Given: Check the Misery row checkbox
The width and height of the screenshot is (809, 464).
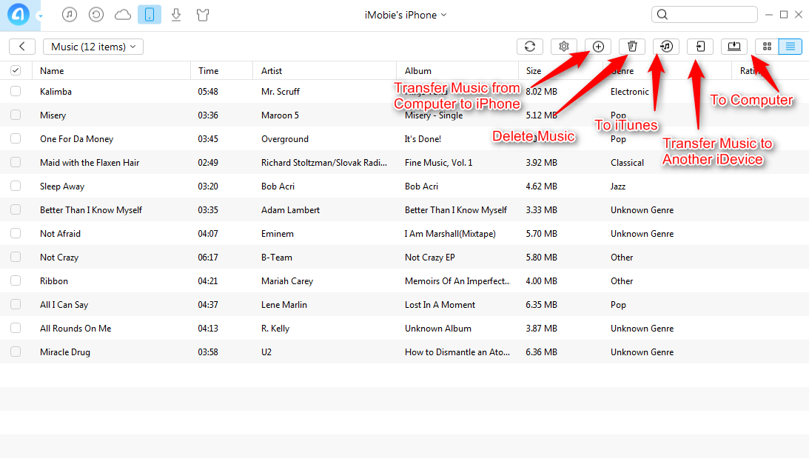Looking at the screenshot, I should (16, 115).
